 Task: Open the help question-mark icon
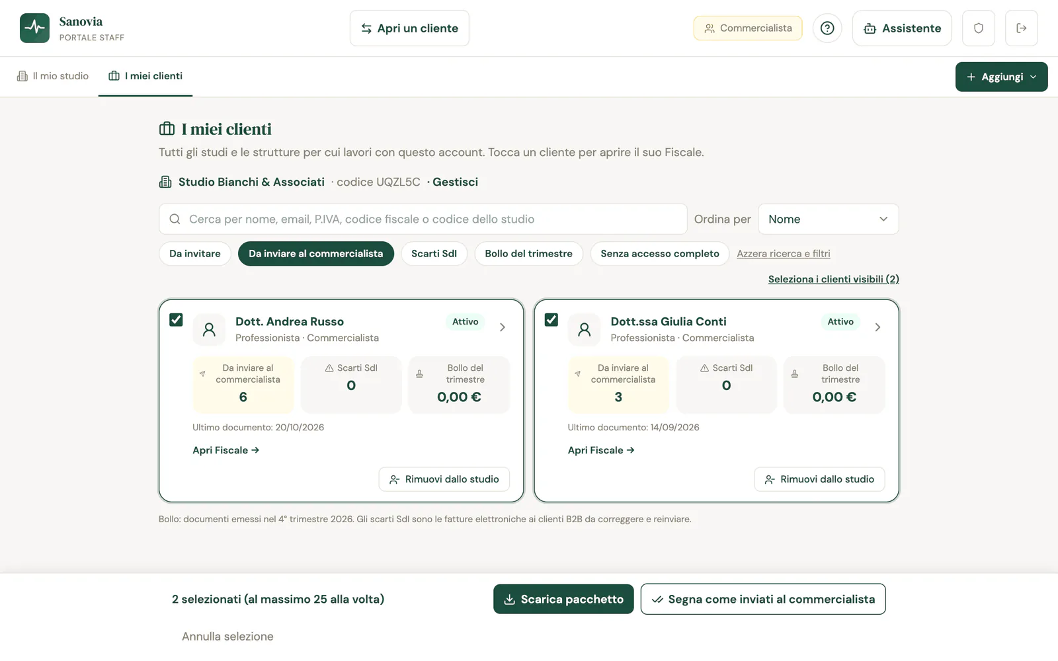pyautogui.click(x=827, y=28)
